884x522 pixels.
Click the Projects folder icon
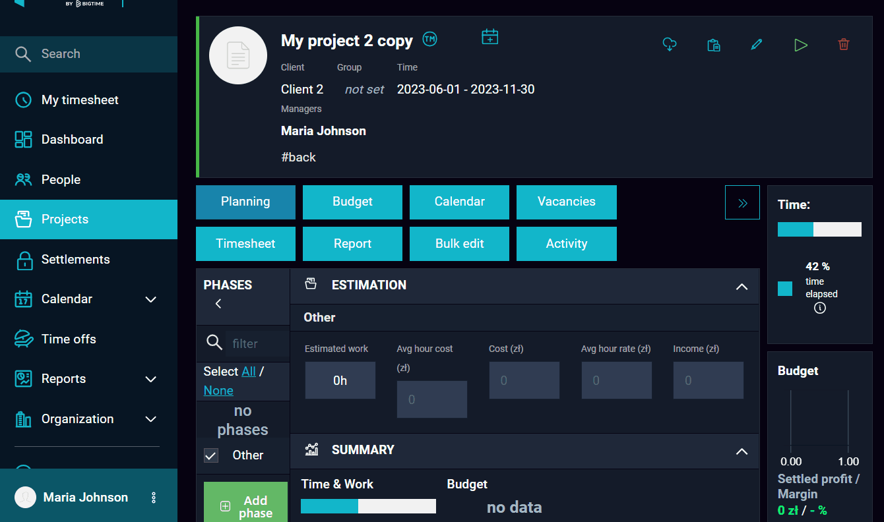coord(23,219)
